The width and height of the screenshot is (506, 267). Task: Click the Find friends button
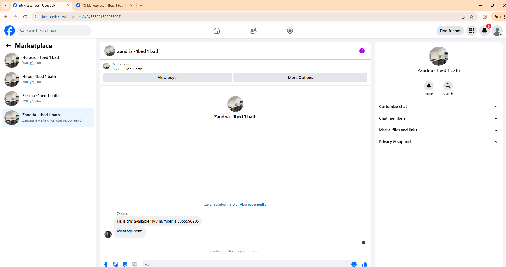coord(450,31)
